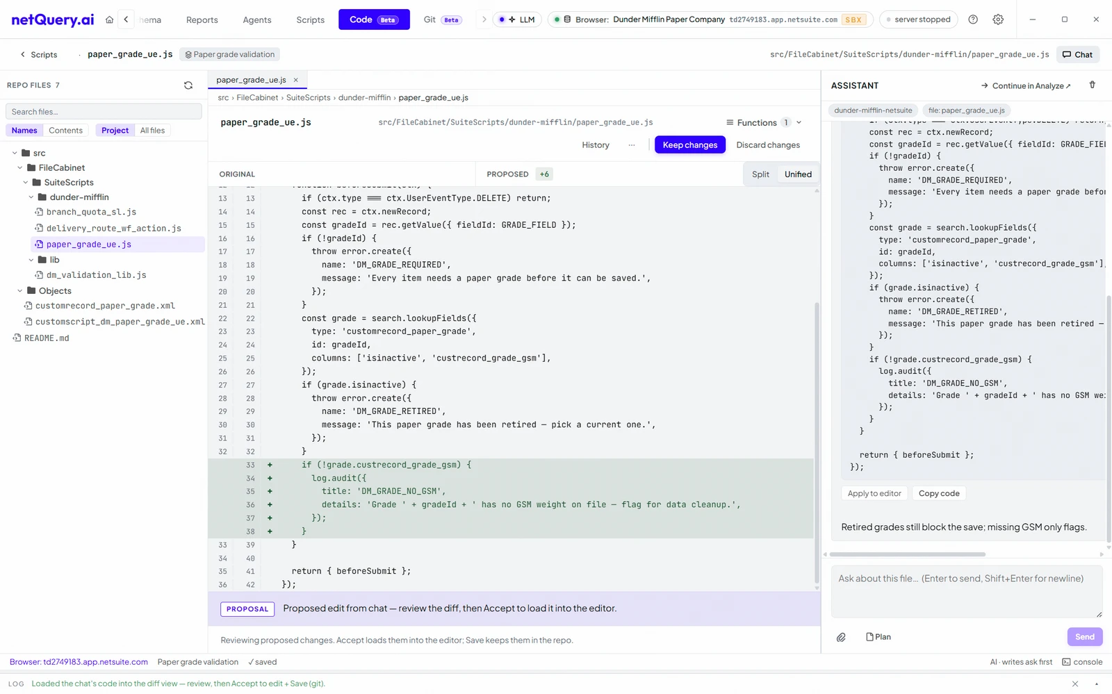This screenshot has height=694, width=1112.
Task: Attach a file with the paperclip icon
Action: click(x=841, y=637)
